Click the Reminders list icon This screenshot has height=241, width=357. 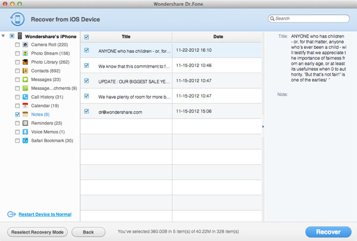(25, 123)
